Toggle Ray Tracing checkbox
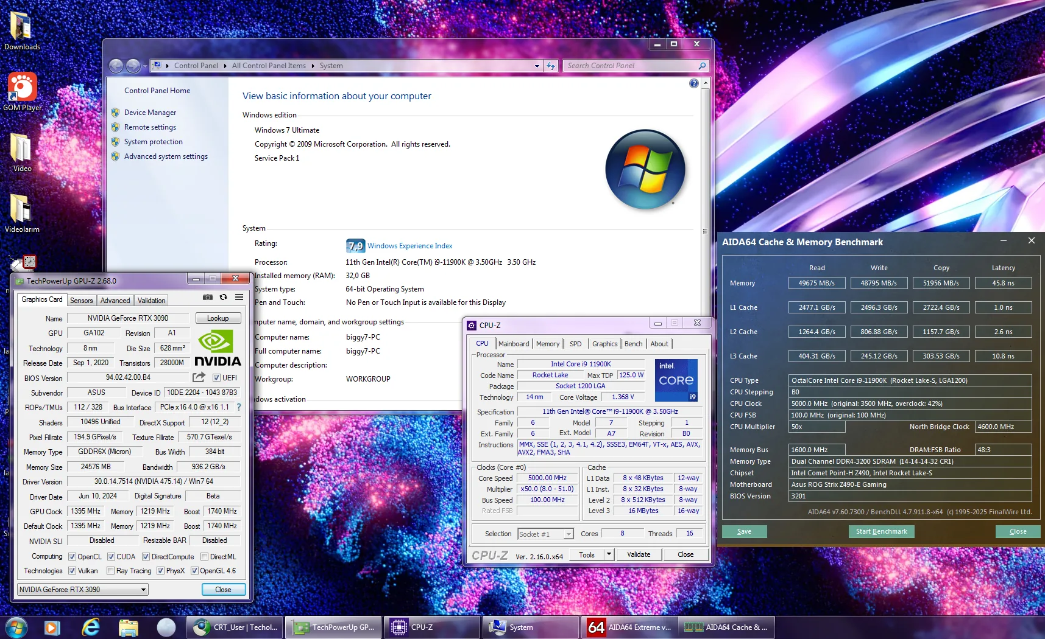 [110, 571]
